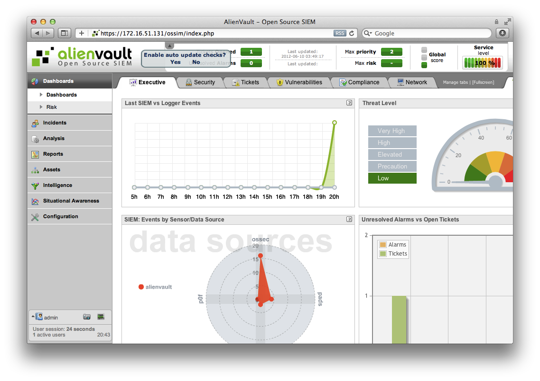Click the Network tab computer icon
540x381 pixels.
400,82
